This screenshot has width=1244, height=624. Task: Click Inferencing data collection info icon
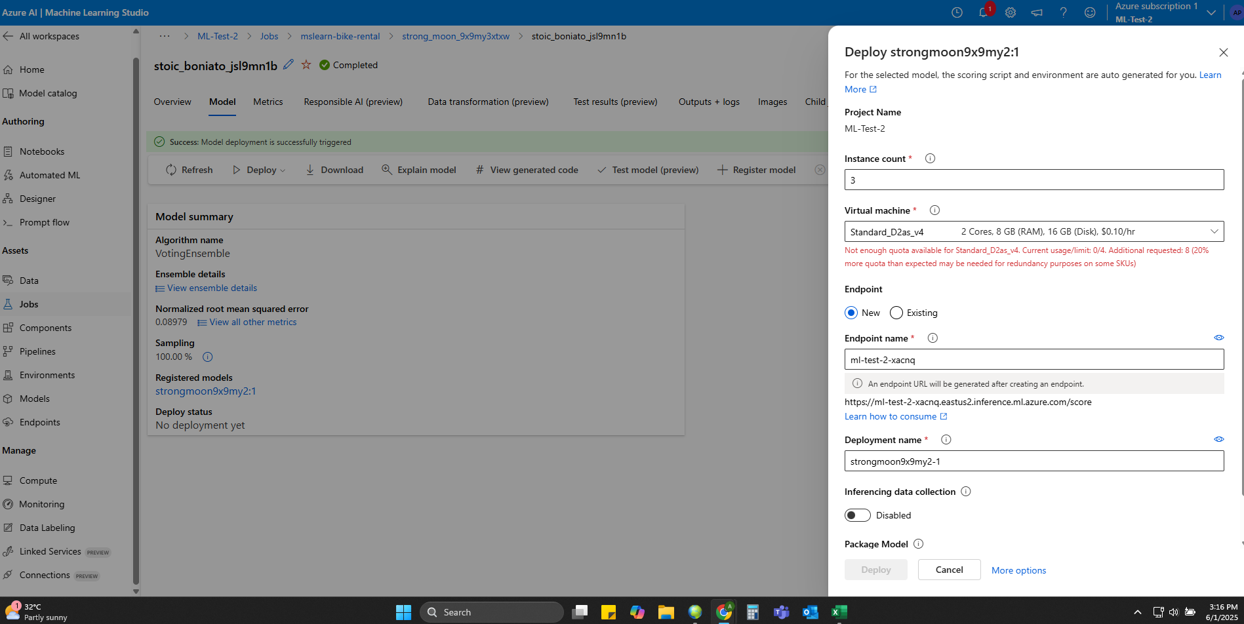click(x=966, y=492)
